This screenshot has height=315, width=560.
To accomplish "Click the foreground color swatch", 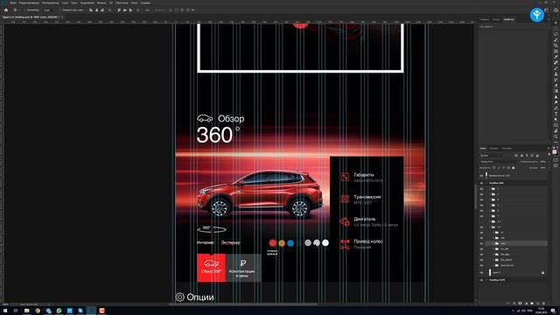I will click(x=554, y=151).
